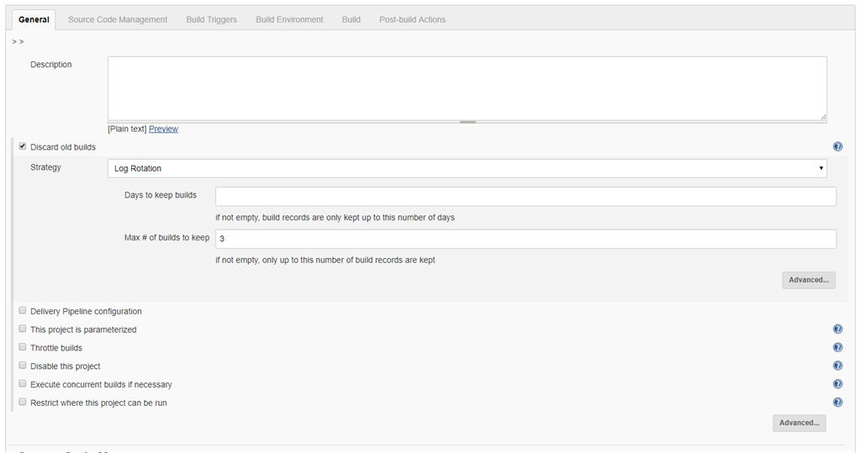
Task: Enable Delivery Pipeline configuration
Action: (x=23, y=311)
